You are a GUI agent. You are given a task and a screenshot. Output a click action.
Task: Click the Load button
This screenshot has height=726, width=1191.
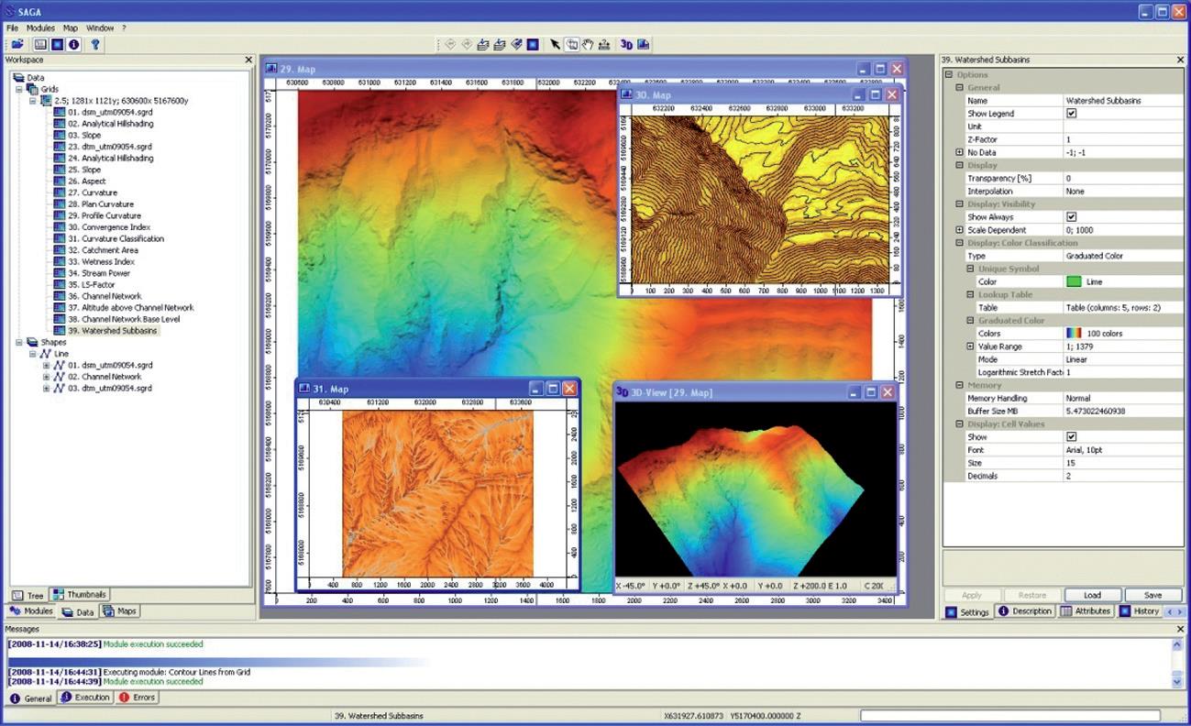pyautogui.click(x=1092, y=595)
